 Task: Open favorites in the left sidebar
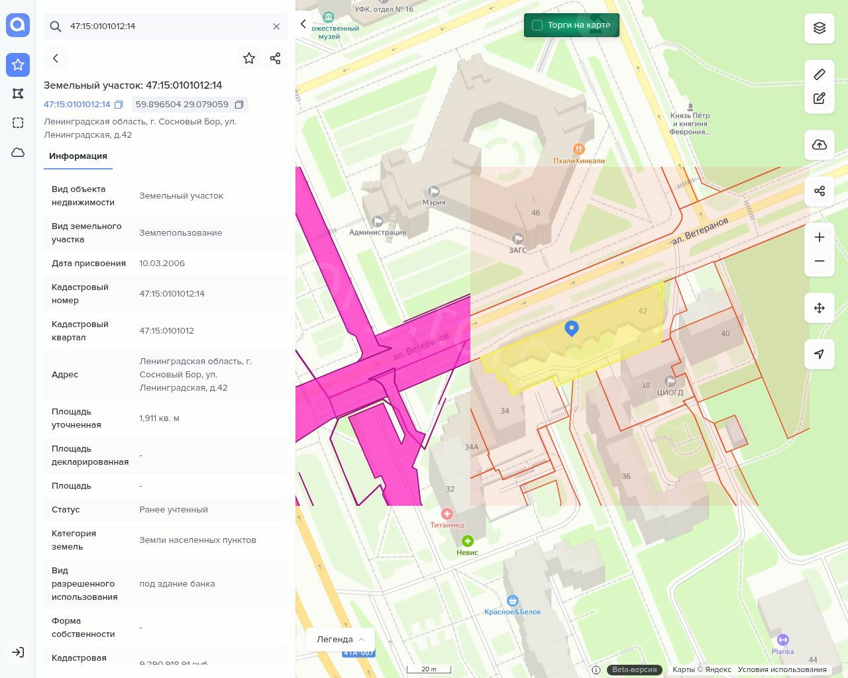pos(18,64)
